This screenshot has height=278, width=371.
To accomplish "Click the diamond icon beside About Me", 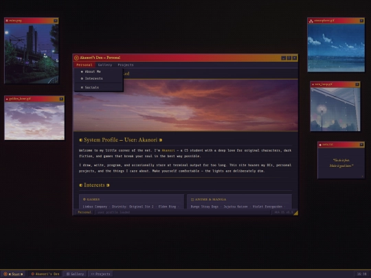I will 82,71.
